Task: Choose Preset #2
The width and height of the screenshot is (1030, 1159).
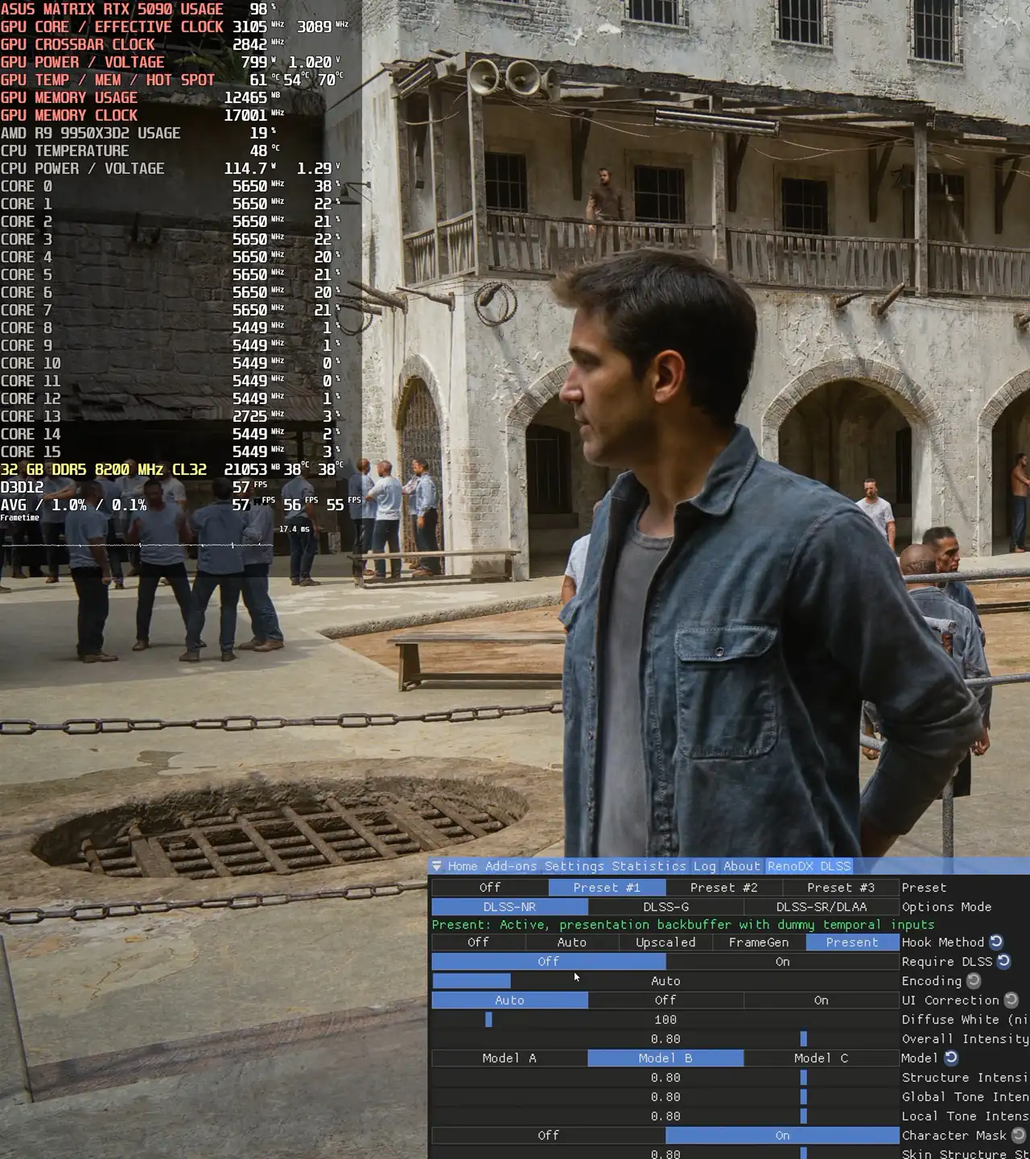Action: coord(724,887)
